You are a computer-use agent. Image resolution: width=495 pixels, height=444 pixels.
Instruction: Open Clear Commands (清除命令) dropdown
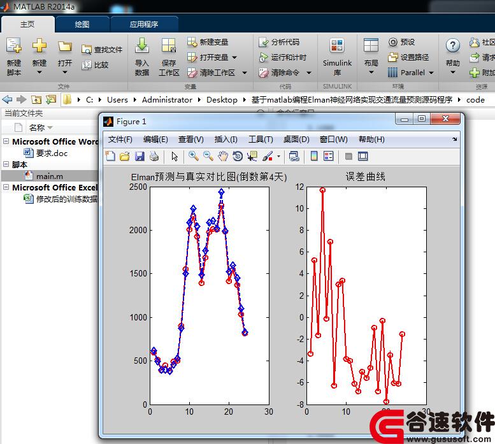click(x=309, y=73)
